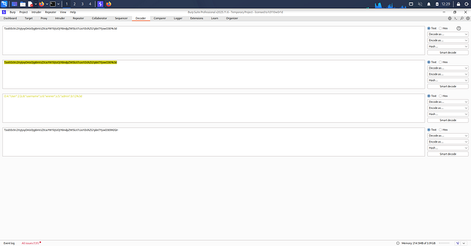Switch to the Proxy tab
The image size is (471, 246).
coord(44,18)
